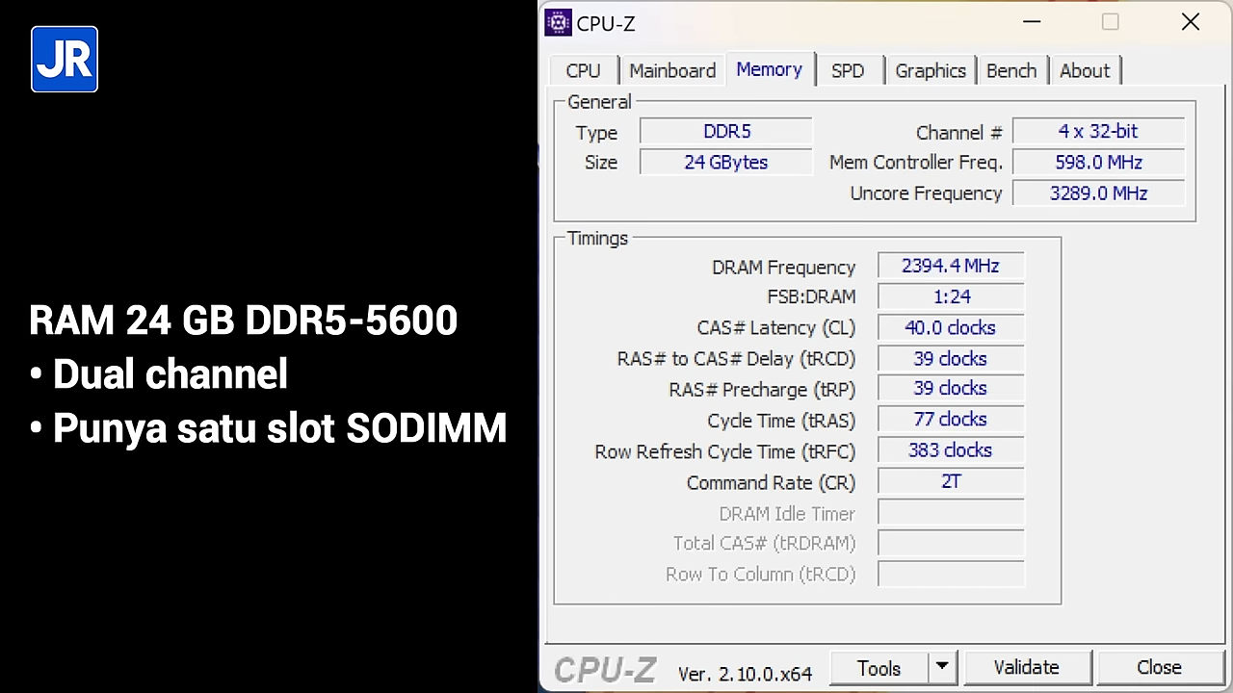Click the Validate button
This screenshot has width=1233, height=693.
point(1027,668)
